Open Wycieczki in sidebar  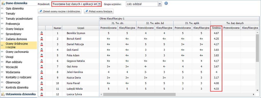click(x=12, y=67)
